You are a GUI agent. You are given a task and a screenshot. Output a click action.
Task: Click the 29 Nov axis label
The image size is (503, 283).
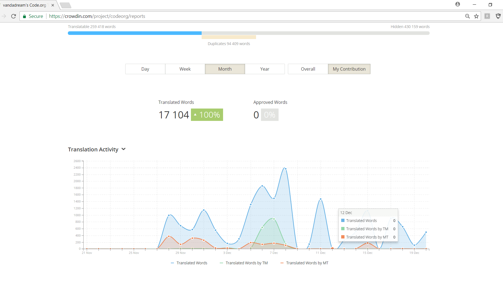180,253
